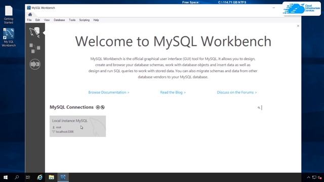Open taskbar search
324x182 pixels.
pos(17,177)
